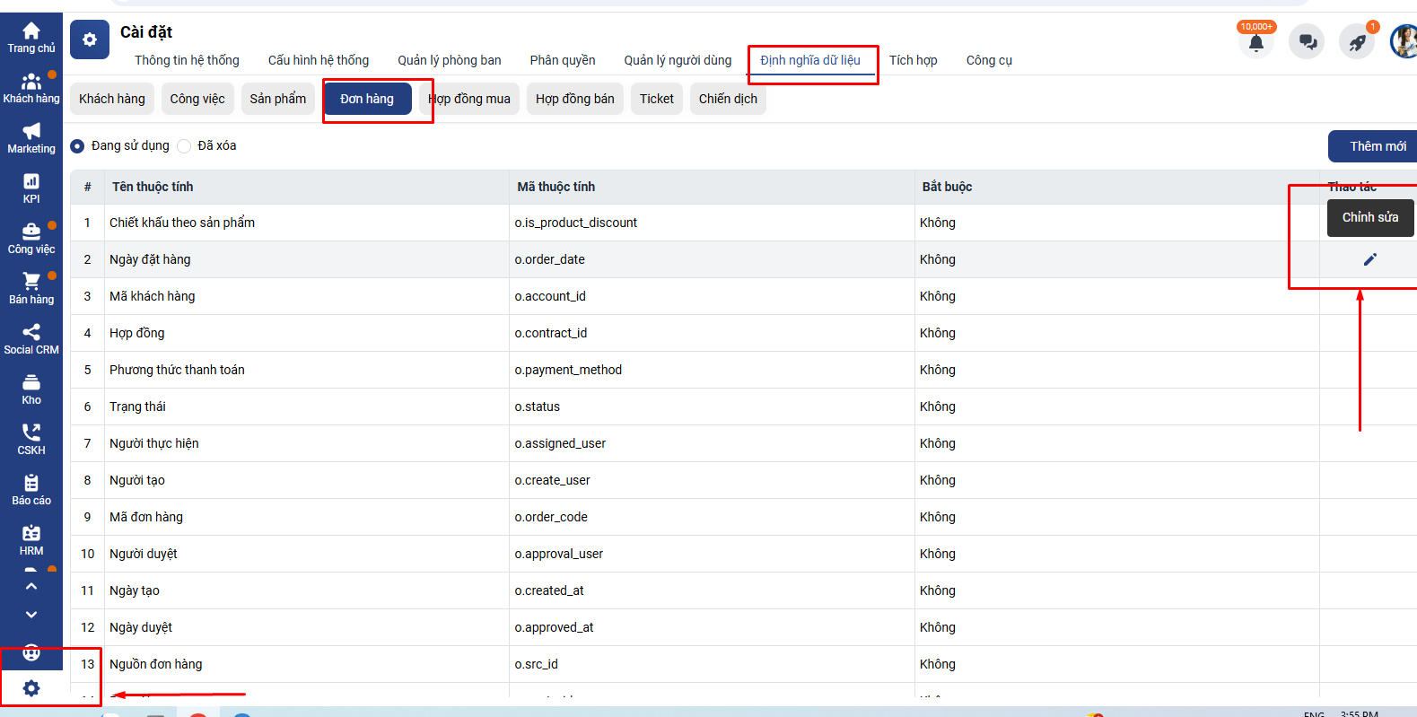Click the o.order_code attribute row
The image size is (1417, 717).
pos(551,517)
